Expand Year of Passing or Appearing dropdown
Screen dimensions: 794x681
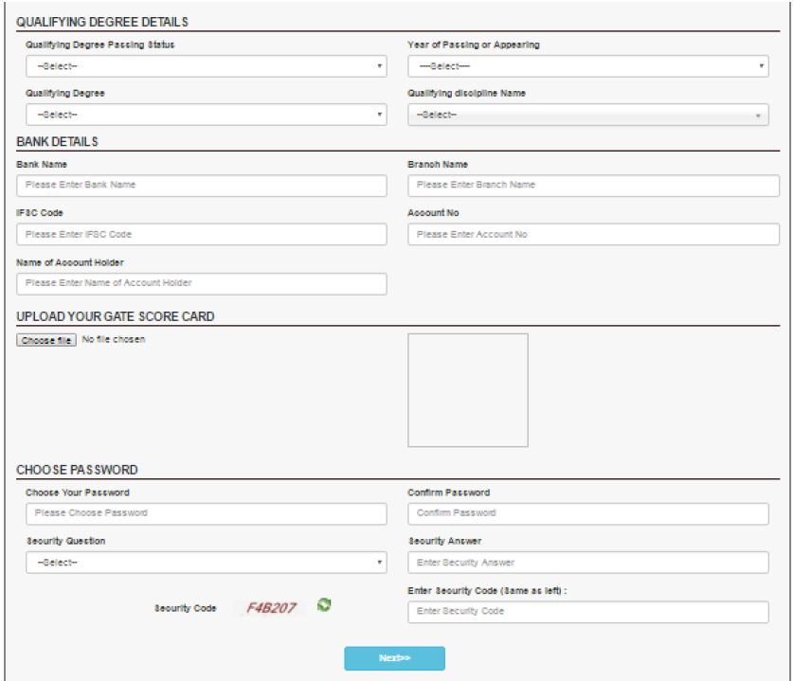tap(586, 66)
